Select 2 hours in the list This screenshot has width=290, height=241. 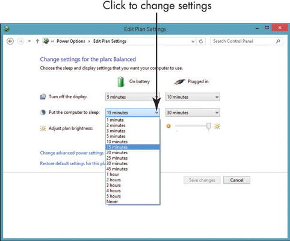coord(132,180)
